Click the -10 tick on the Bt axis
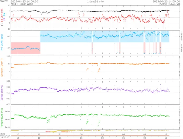183x139 pixels. [9, 29]
